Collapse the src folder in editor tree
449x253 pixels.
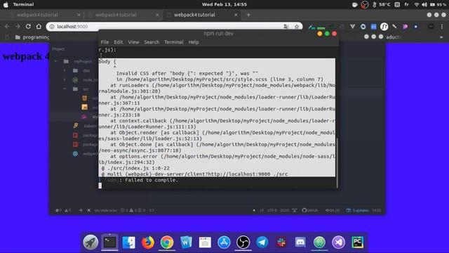[x=65, y=89]
